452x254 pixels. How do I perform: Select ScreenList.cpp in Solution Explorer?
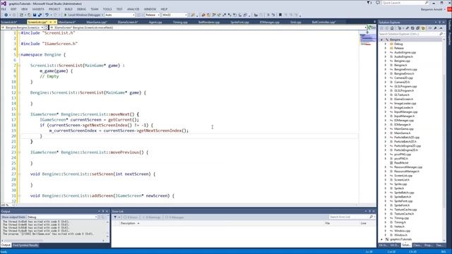pos(403,176)
